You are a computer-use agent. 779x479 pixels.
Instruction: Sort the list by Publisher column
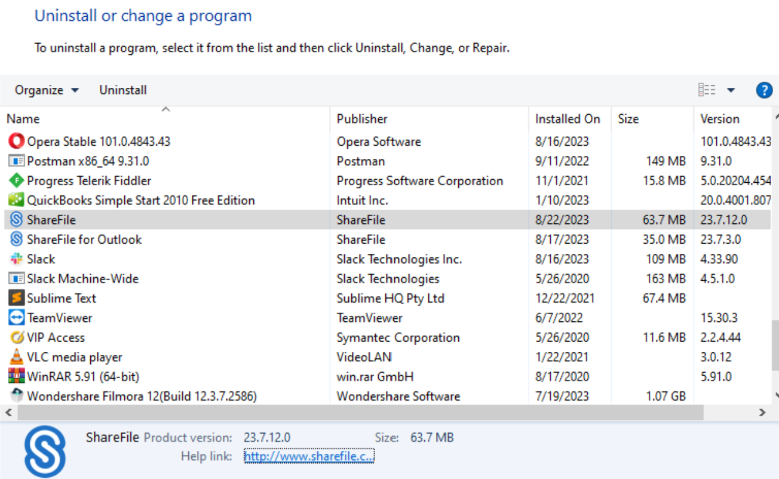[361, 118]
